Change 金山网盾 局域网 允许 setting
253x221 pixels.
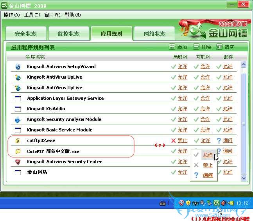click(183, 172)
